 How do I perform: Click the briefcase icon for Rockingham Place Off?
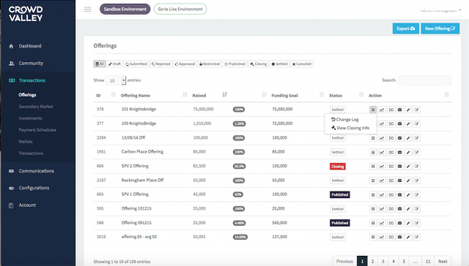pos(399,180)
